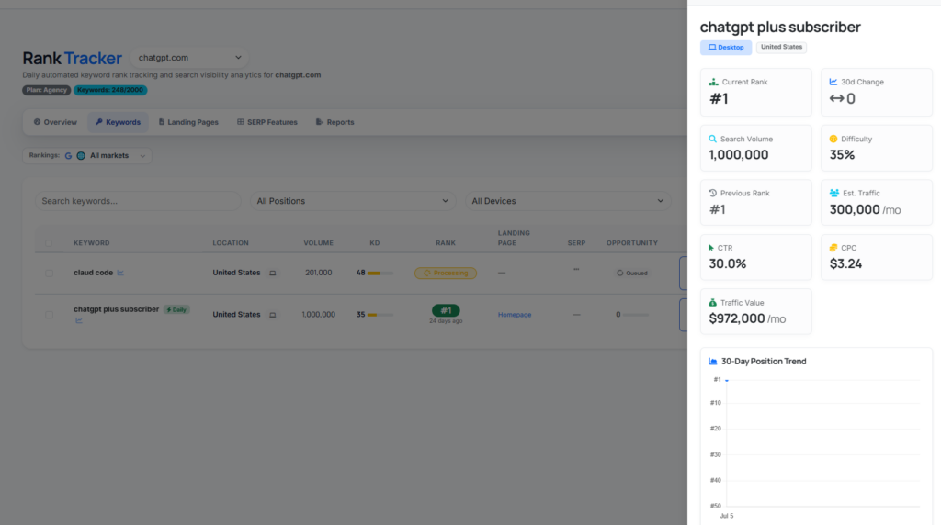Click the Est. Traffic users icon

pos(834,193)
